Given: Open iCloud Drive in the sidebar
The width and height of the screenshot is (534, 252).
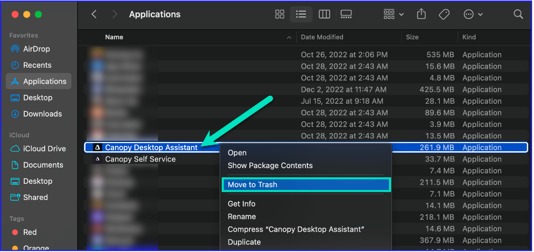Looking at the screenshot, I should [38, 149].
